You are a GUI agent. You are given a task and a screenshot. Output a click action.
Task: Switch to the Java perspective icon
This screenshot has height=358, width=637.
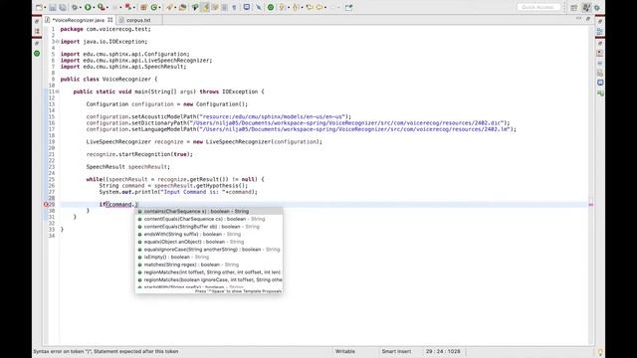click(586, 8)
